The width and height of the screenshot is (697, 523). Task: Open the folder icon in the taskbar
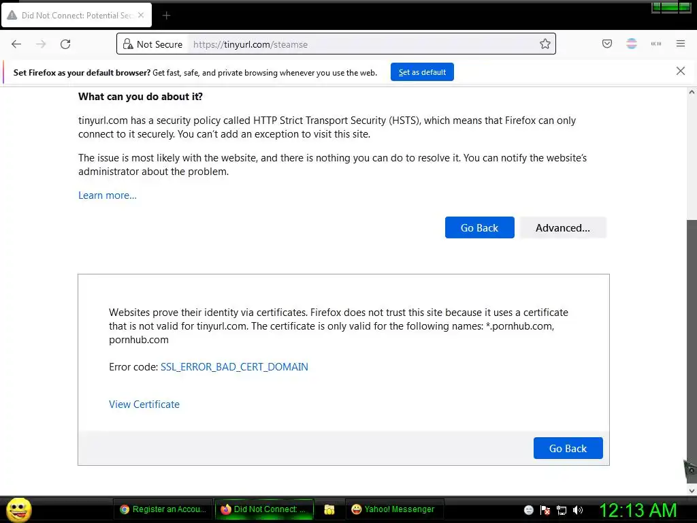(329, 509)
